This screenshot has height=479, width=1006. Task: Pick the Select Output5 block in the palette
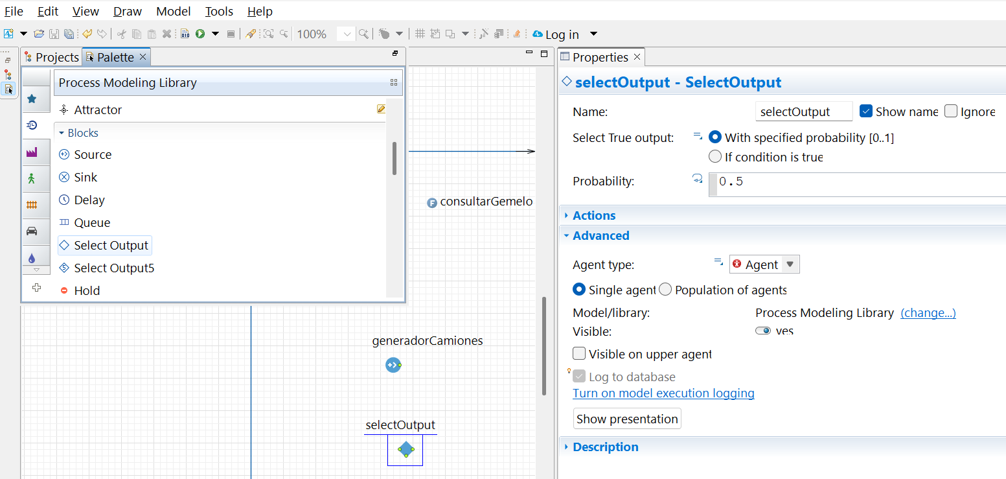tap(106, 268)
